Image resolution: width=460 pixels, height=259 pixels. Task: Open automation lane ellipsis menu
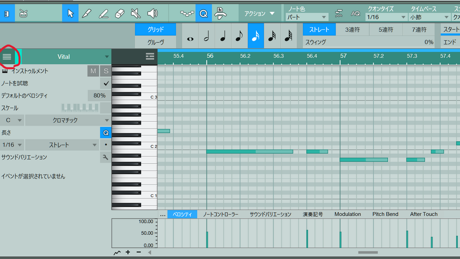tap(163, 214)
